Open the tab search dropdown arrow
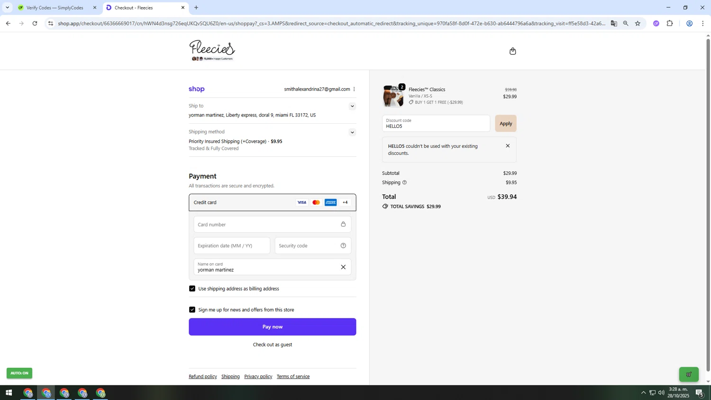This screenshot has width=711, height=400. pos(7,8)
